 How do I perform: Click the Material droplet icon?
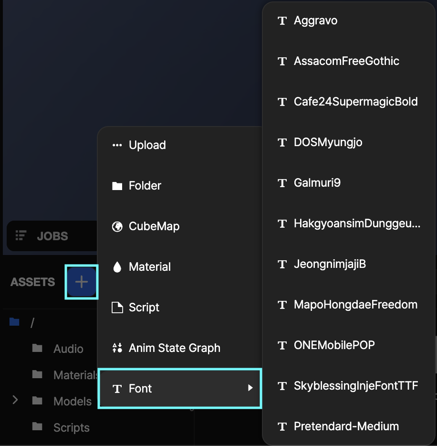[117, 266]
